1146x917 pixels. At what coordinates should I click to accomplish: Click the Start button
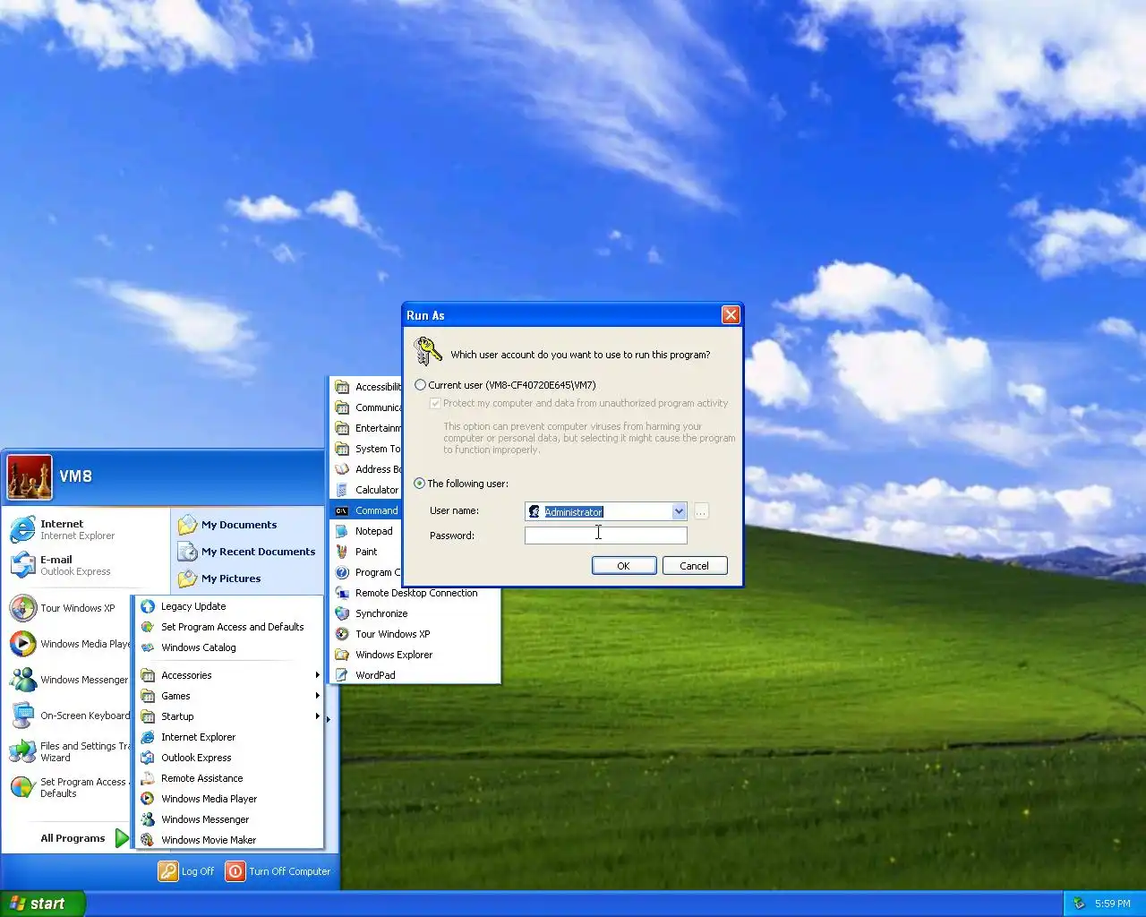click(x=42, y=904)
